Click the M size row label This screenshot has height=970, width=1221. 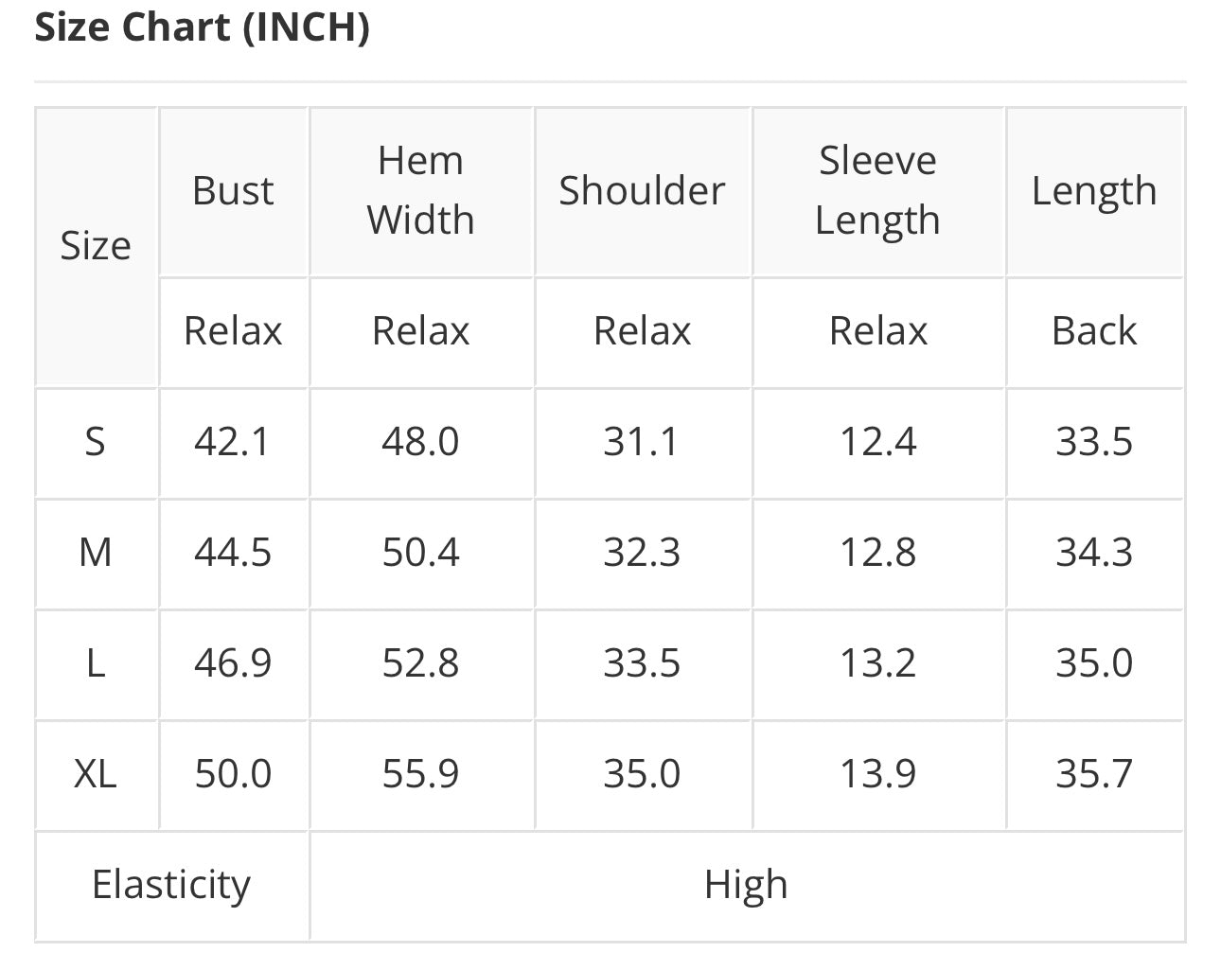(x=96, y=553)
